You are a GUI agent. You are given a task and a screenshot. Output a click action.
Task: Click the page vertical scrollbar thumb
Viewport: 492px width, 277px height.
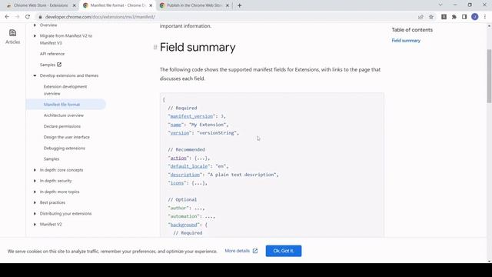(x=489, y=76)
